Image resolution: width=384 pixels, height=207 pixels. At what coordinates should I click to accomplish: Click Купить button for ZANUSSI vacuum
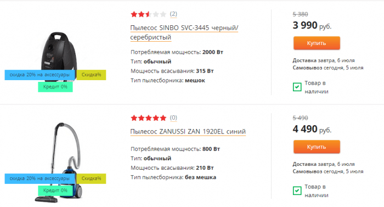(x=317, y=147)
